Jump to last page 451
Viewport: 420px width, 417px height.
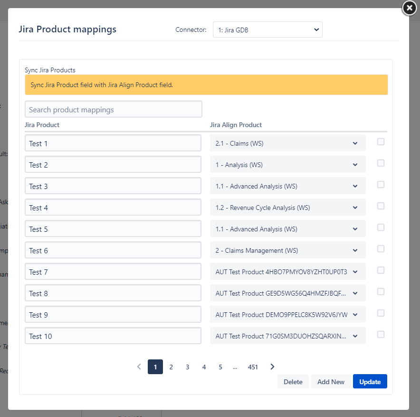tap(253, 367)
